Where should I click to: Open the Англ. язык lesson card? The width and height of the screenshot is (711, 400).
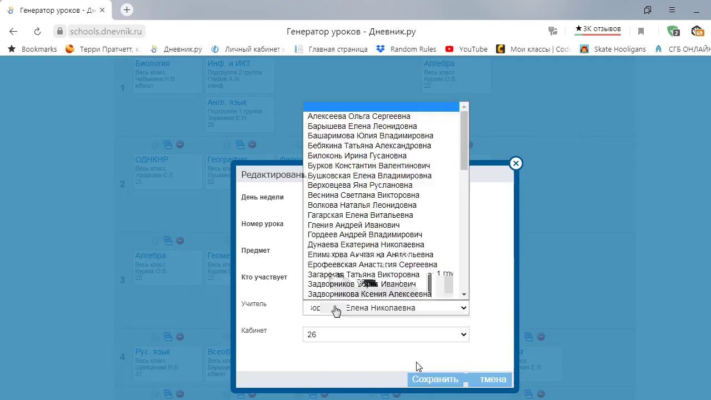(240, 114)
